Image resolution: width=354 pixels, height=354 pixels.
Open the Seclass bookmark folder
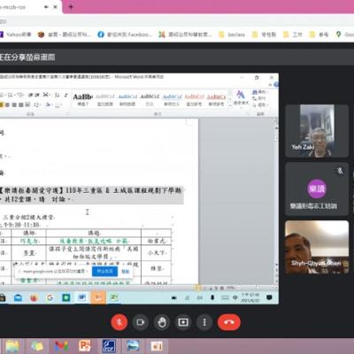click(x=232, y=35)
